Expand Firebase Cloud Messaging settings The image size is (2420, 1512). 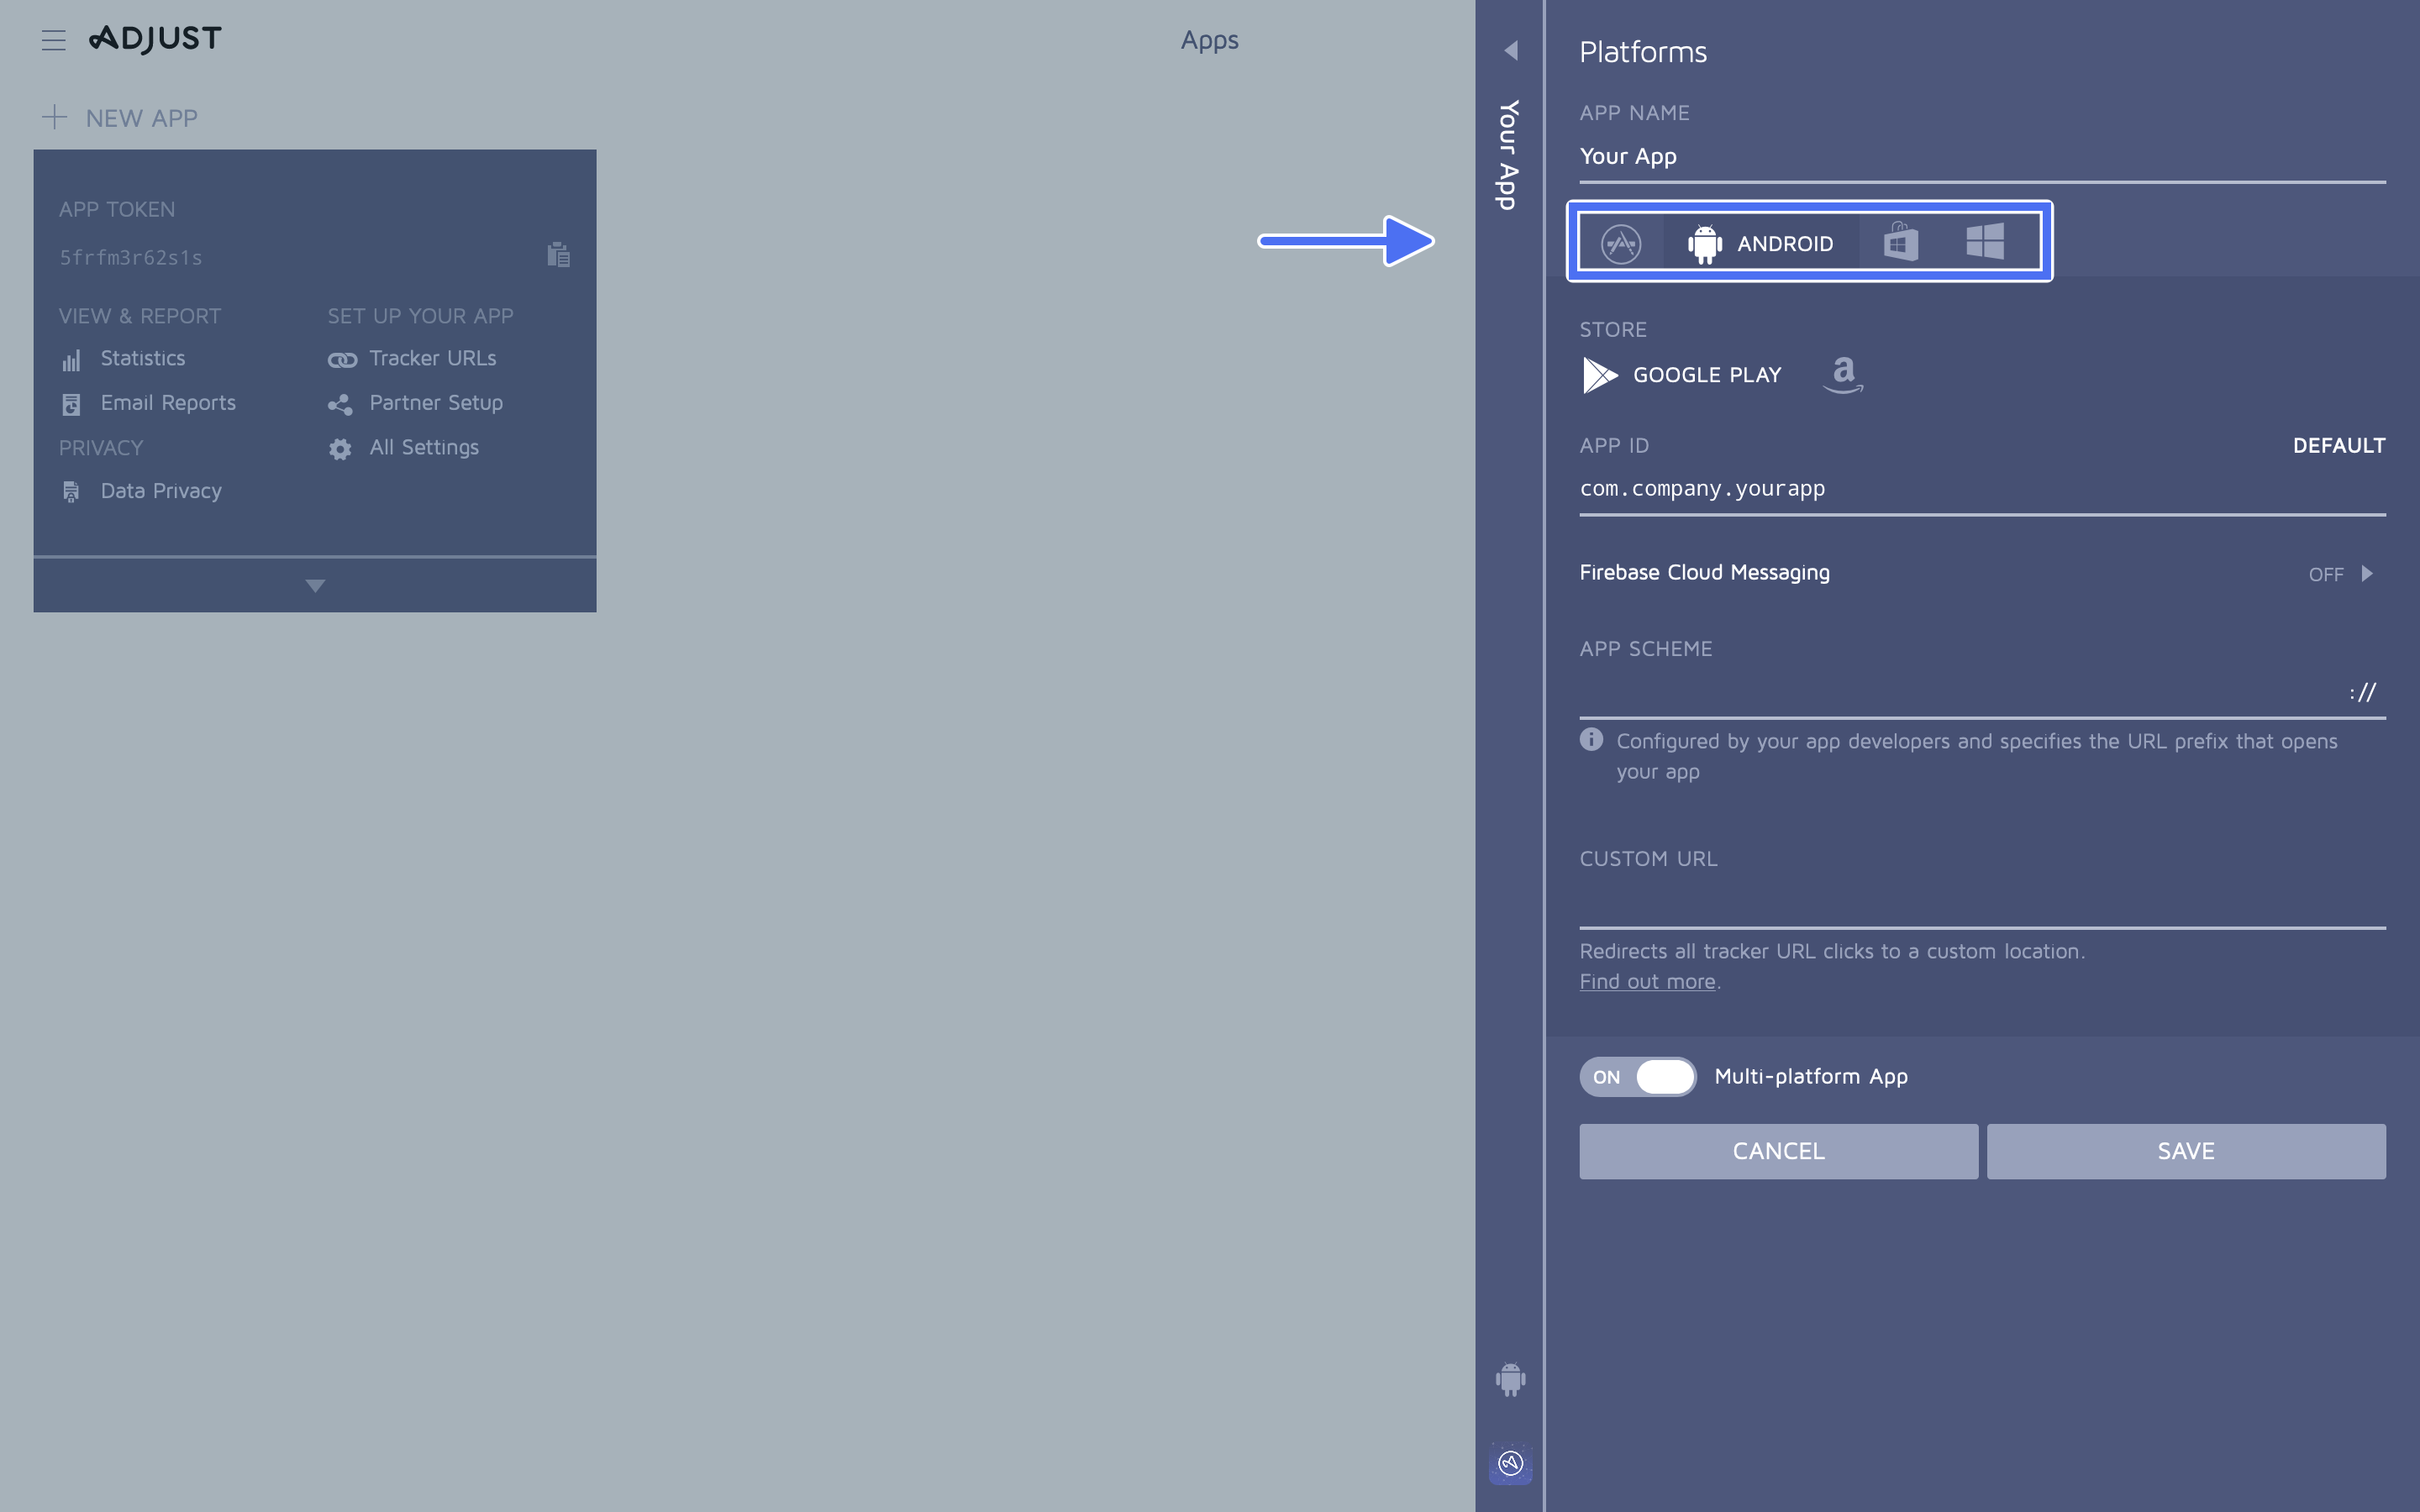pyautogui.click(x=2373, y=573)
